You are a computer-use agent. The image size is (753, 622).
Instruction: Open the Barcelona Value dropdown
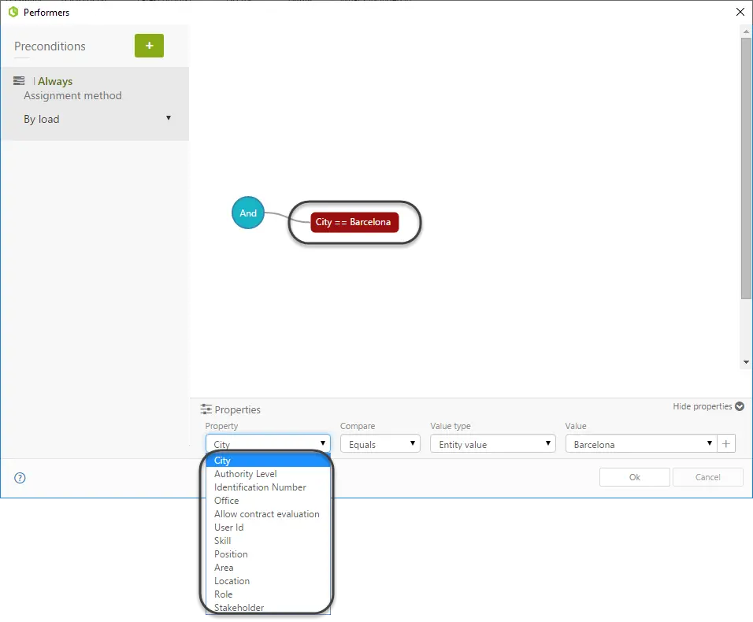641,444
